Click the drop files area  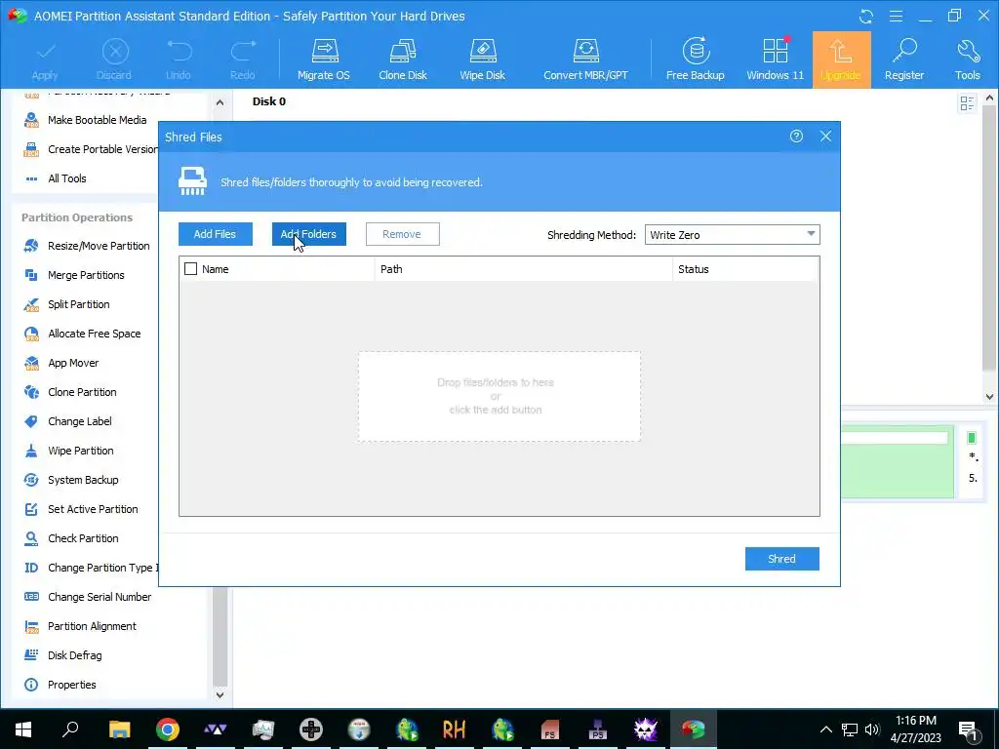pos(499,396)
